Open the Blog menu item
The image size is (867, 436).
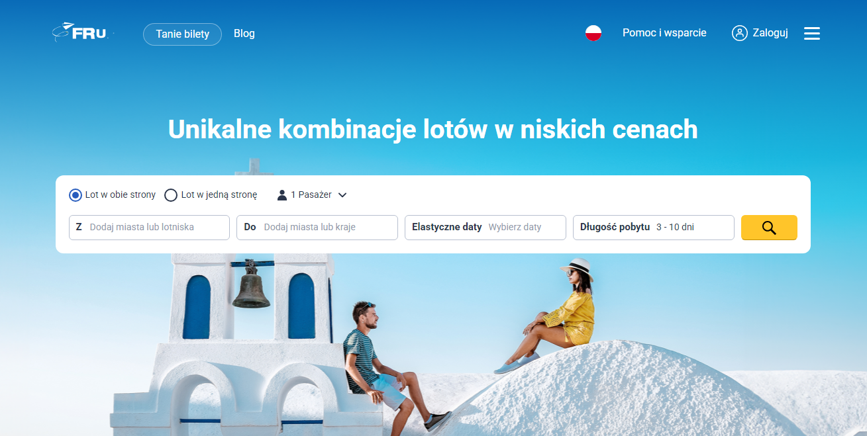(244, 33)
